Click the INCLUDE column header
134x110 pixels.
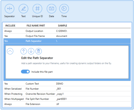(x=10, y=26)
